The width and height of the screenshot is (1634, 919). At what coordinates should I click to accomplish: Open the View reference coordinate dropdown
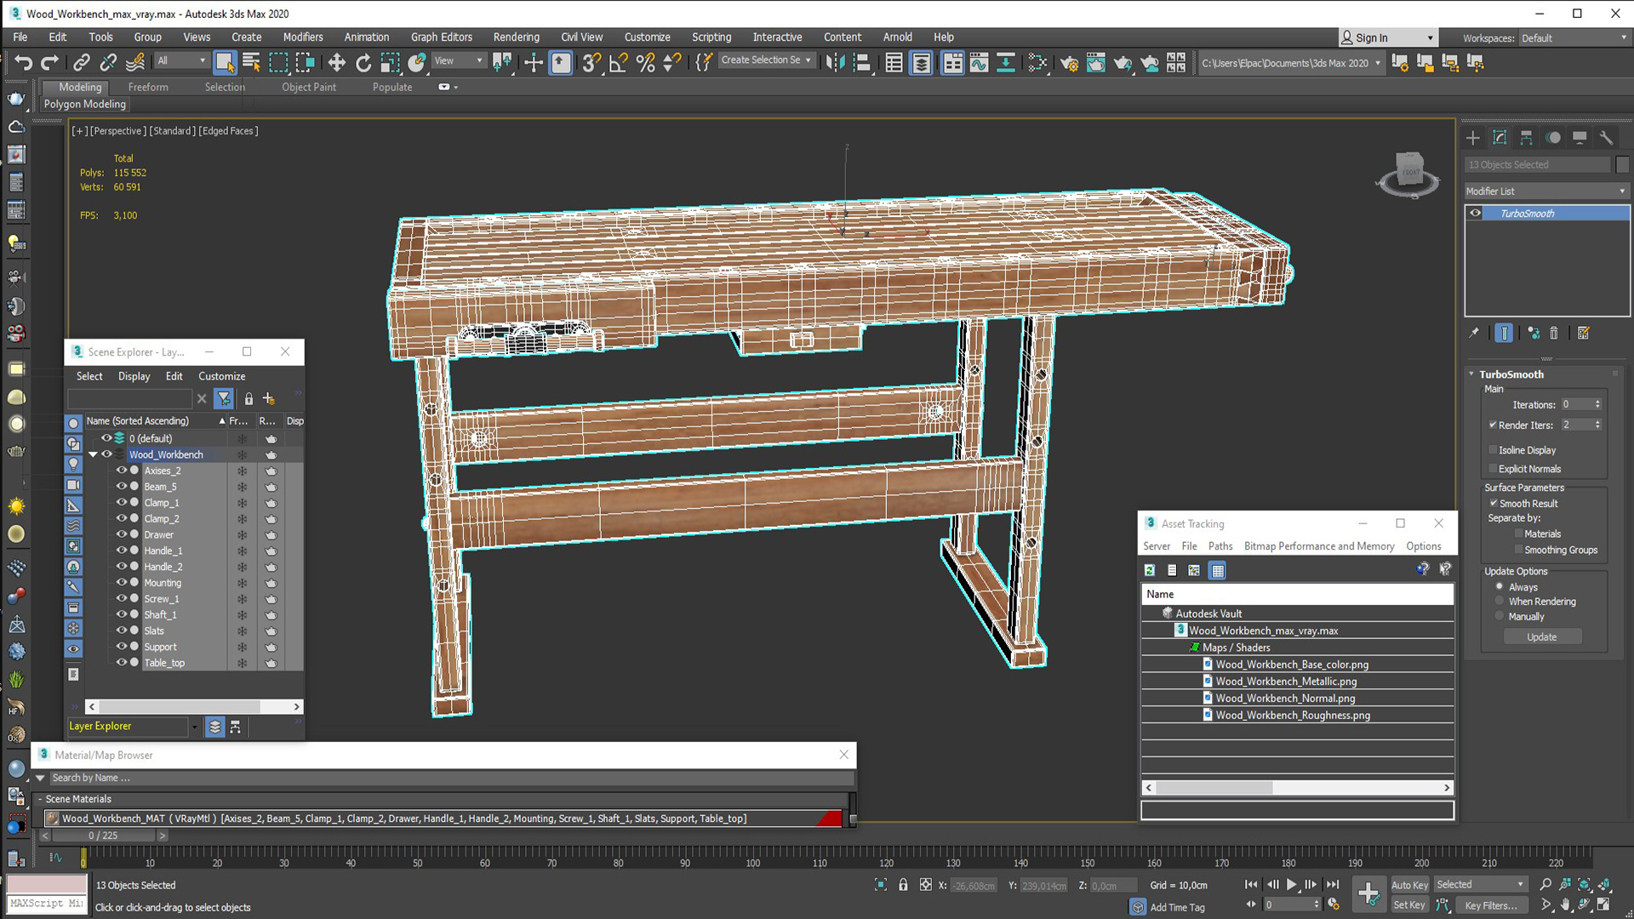459,60
